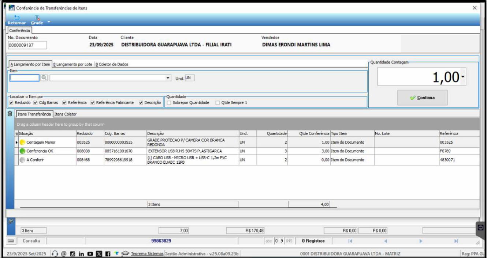The height and width of the screenshot is (258, 487).
Task: Open the Grade toolbar dropdown arrow
Action: point(49,22)
